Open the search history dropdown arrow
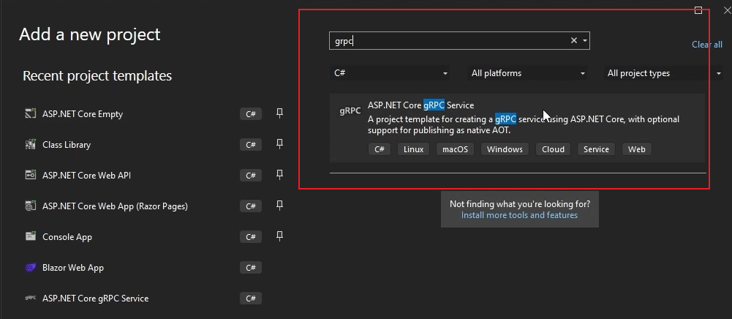Screen dimensions: 732x319 click(x=584, y=41)
